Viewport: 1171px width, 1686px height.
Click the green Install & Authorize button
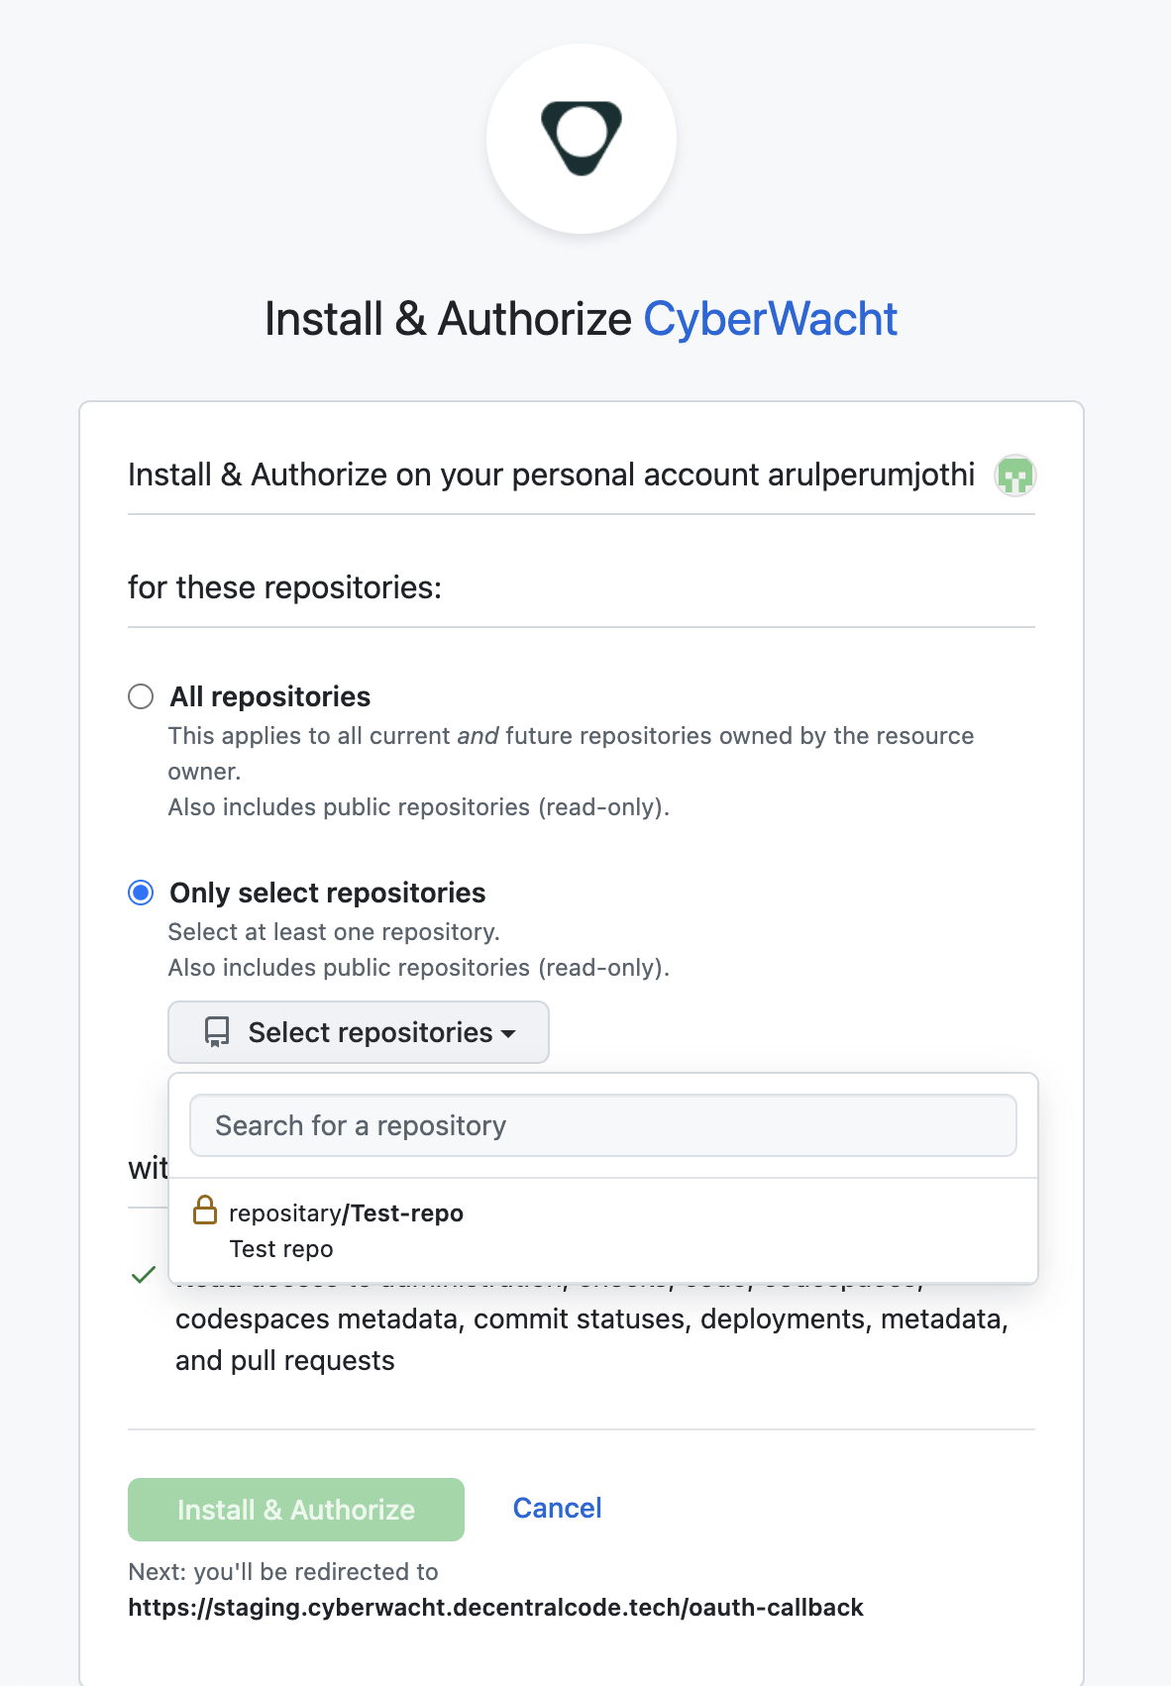click(x=295, y=1509)
